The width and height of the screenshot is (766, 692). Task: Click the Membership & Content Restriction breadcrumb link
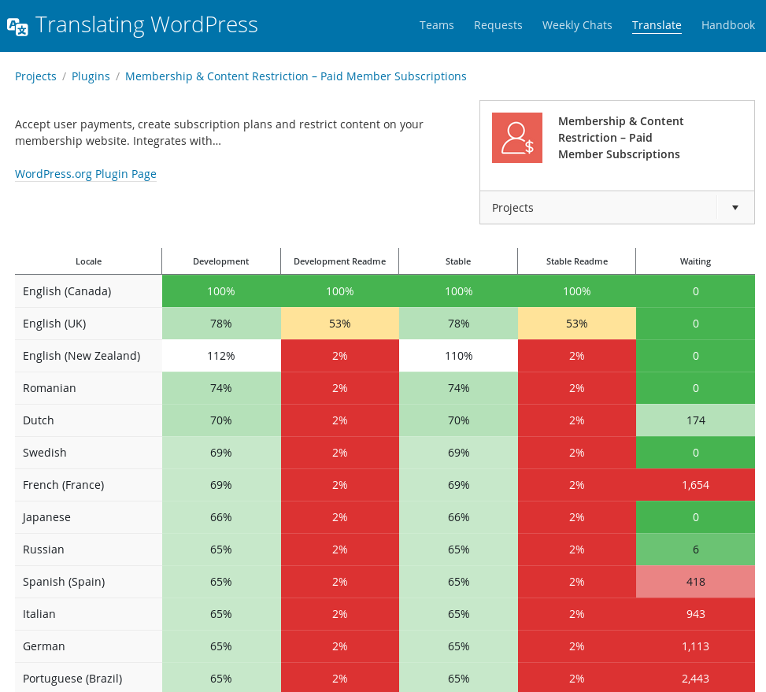295,76
